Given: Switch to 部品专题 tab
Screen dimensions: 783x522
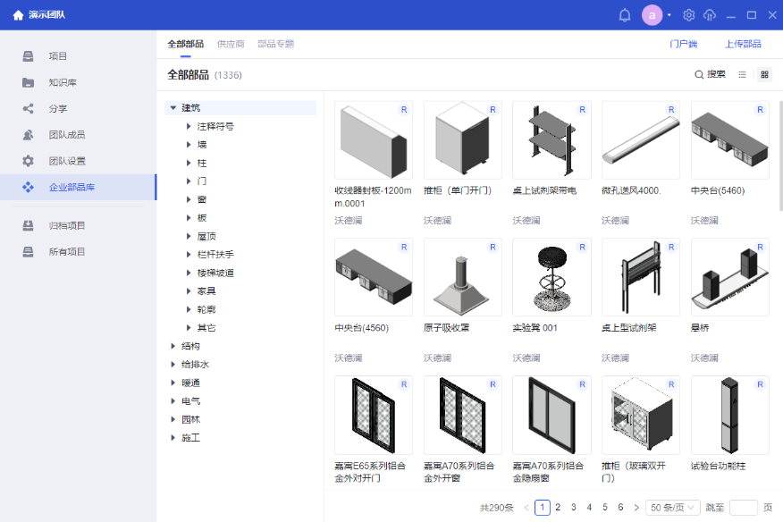Looking at the screenshot, I should pyautogui.click(x=275, y=44).
